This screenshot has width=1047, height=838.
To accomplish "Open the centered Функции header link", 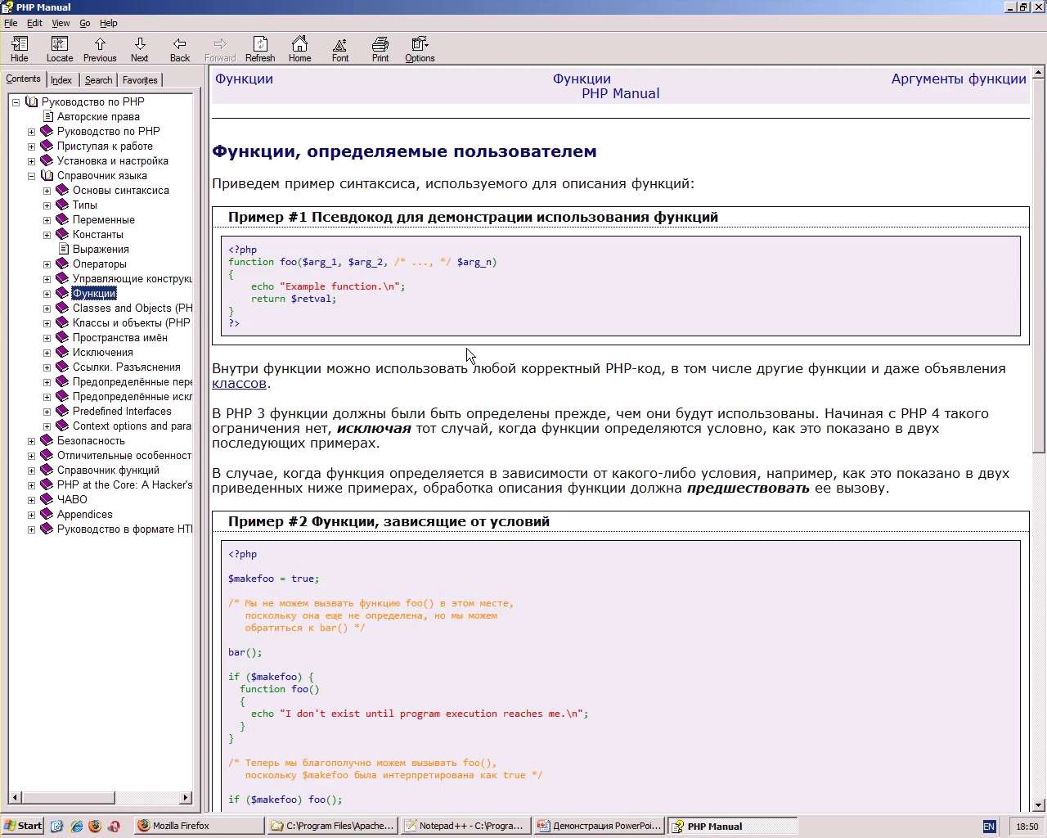I will (x=582, y=79).
